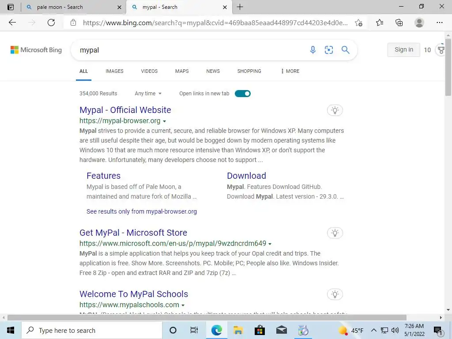Open lightbulb insight for MyPal Schools result
This screenshot has width=452, height=339.
pyautogui.click(x=335, y=294)
